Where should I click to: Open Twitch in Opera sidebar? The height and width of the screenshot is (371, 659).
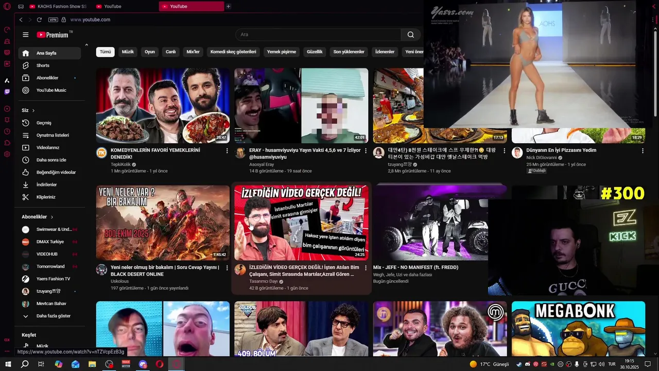tap(7, 92)
